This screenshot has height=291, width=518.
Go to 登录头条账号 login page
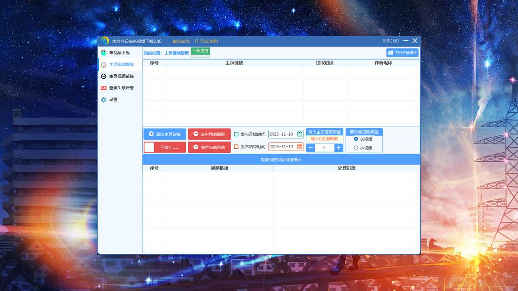click(121, 88)
